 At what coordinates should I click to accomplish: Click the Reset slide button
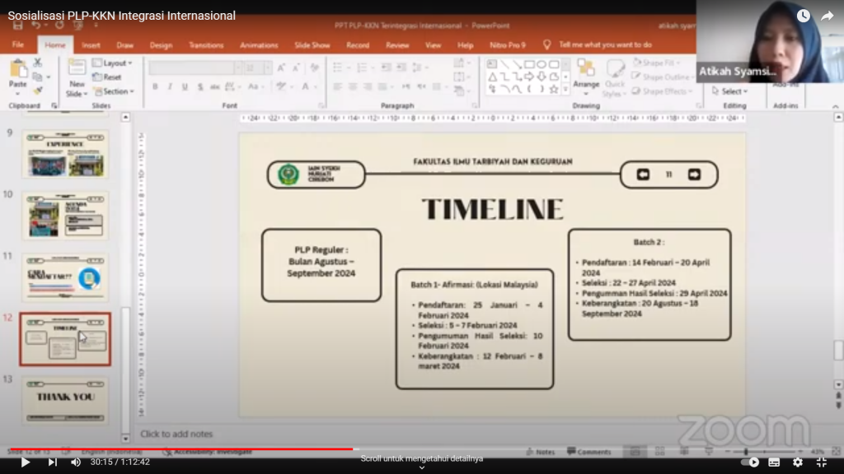pyautogui.click(x=108, y=77)
